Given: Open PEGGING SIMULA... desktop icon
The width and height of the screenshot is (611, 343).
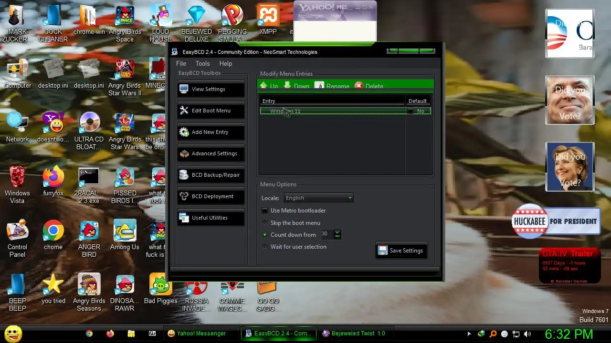Looking at the screenshot, I should pos(232,24).
